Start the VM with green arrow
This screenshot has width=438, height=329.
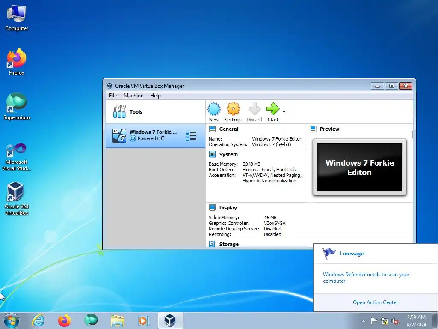pos(273,109)
